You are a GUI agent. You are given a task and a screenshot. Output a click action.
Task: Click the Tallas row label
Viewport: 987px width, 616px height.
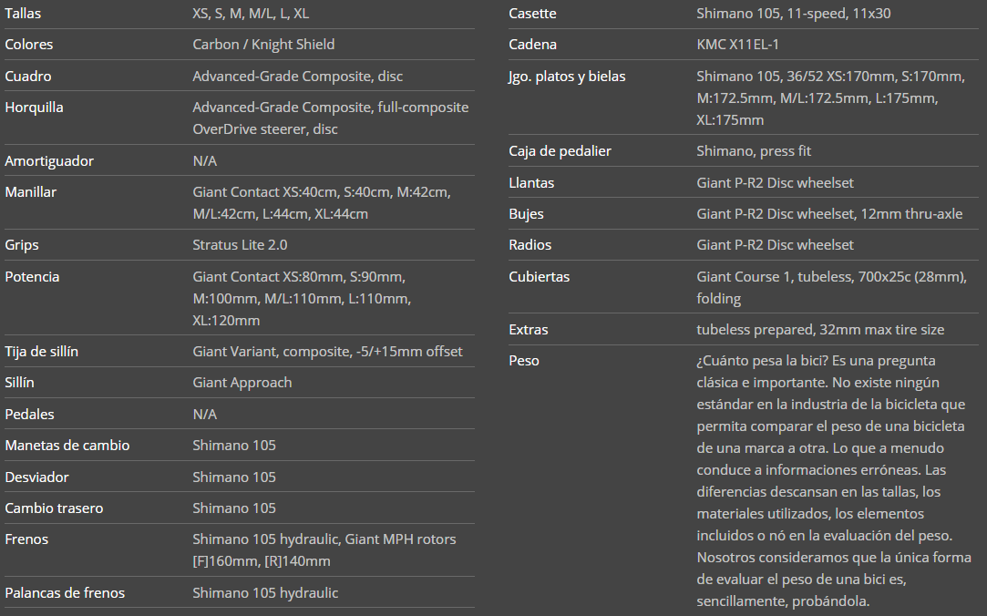click(23, 14)
